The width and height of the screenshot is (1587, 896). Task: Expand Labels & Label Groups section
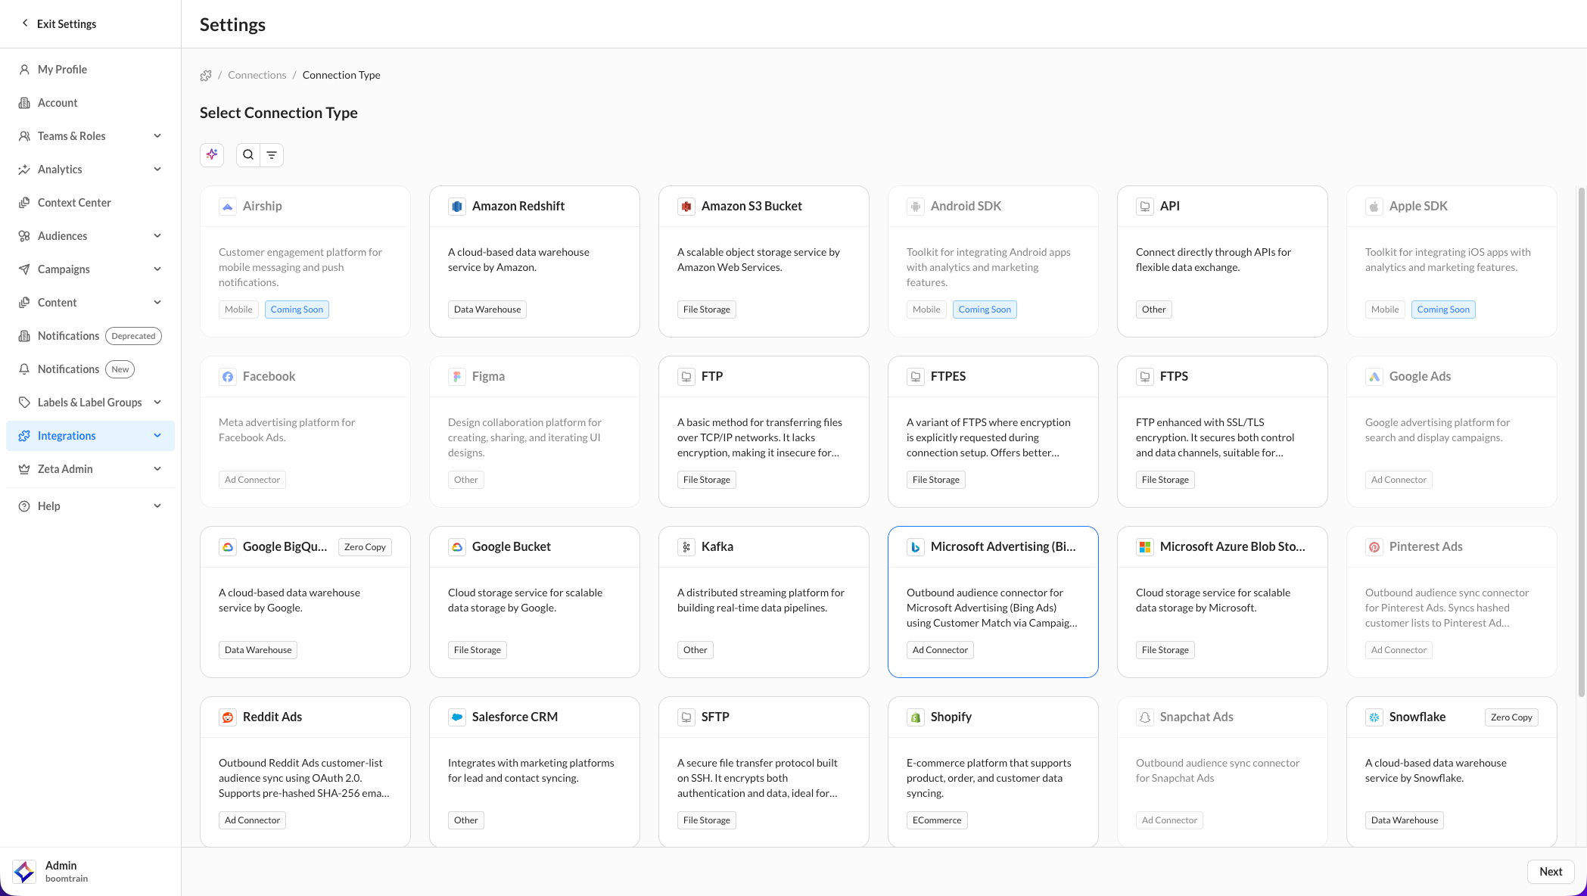(x=89, y=403)
